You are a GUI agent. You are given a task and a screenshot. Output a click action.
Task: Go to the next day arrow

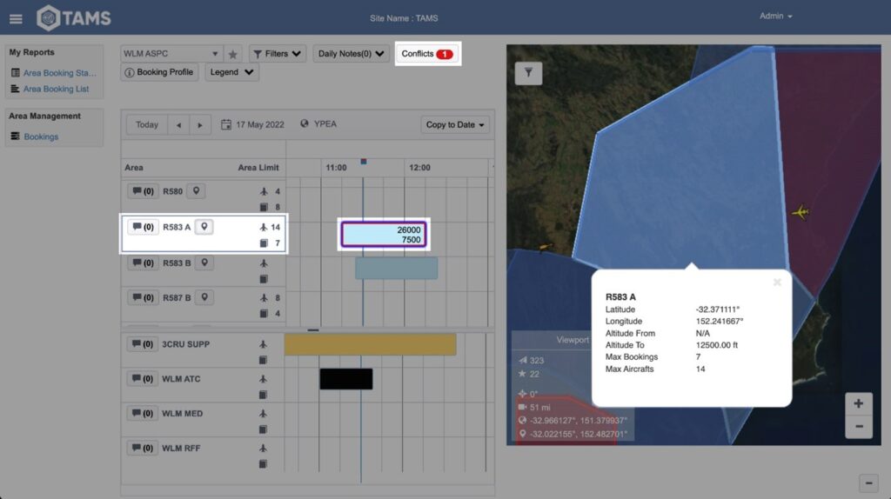tap(200, 125)
